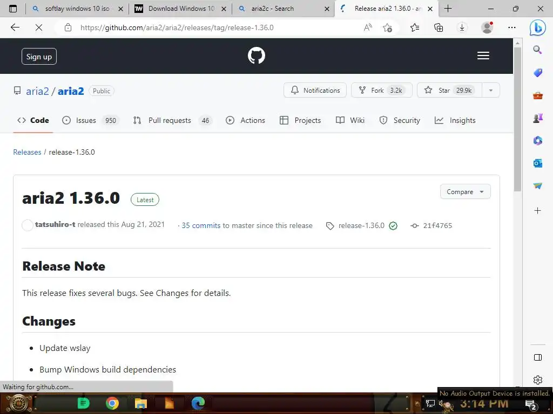
Task: Switch to the Code tab
Action: click(33, 120)
